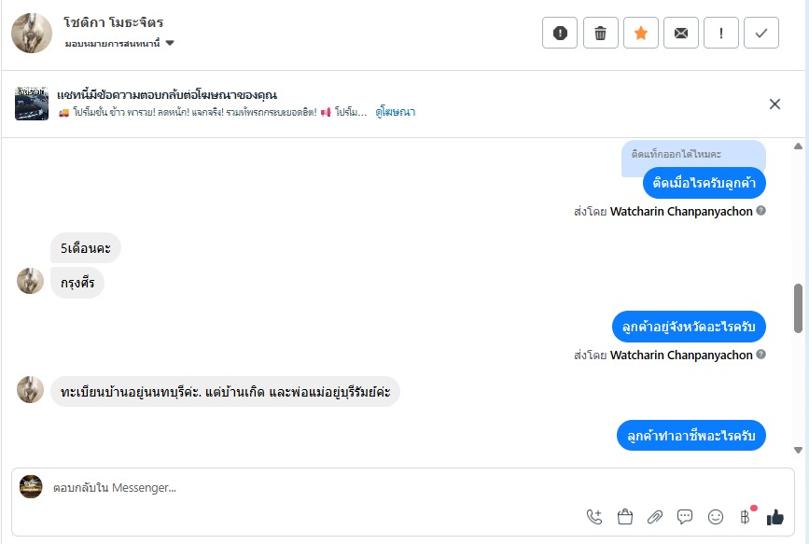
Task: Type in the ตอบกลับใน Messenger reply field
Action: (x=308, y=487)
